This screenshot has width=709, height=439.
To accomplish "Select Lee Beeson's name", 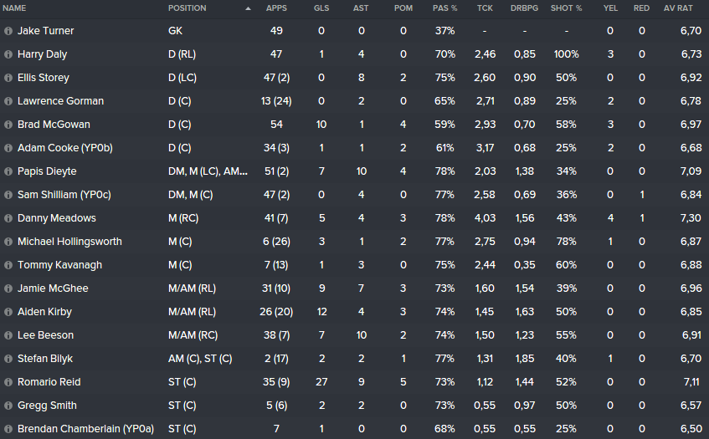I will coord(45,335).
